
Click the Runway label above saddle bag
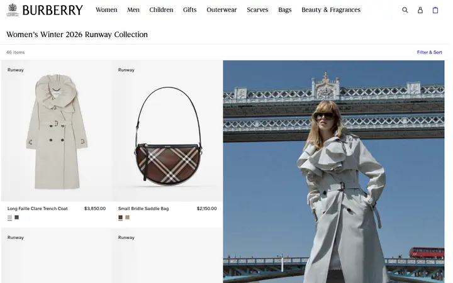pos(126,70)
